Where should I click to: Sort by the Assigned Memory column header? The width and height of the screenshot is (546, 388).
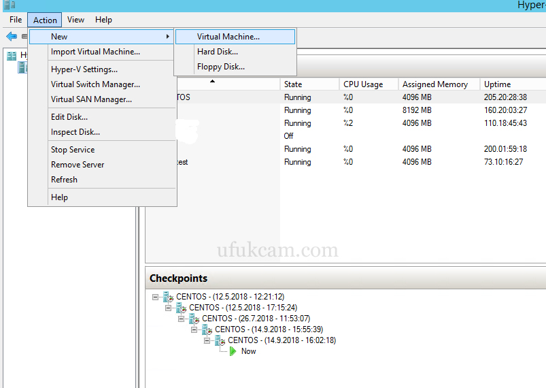tap(439, 84)
